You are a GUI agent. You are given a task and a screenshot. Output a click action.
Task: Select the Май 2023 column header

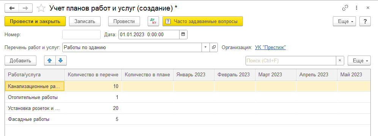tap(354, 74)
